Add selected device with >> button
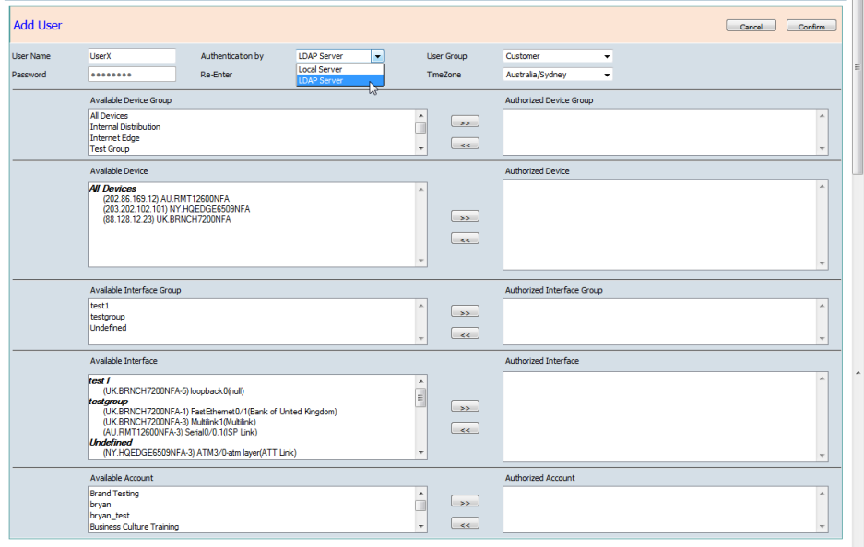The height and width of the screenshot is (547, 864). point(465,216)
